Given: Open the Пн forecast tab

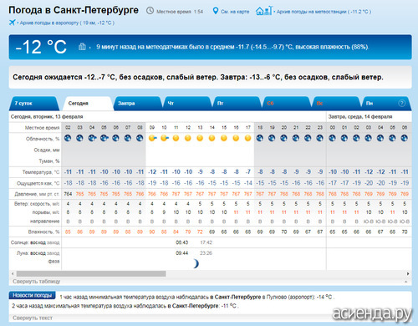Looking at the screenshot, I should click(x=385, y=104).
